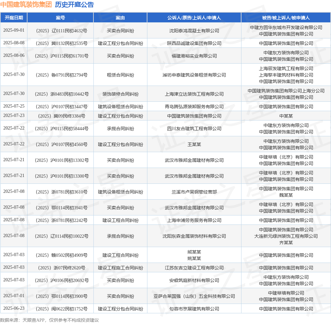Image resolution: width=331 pixels, height=323 pixels.
Task: Click plaintiff 安徽筑庭新材料有限公司
Action: point(194,281)
